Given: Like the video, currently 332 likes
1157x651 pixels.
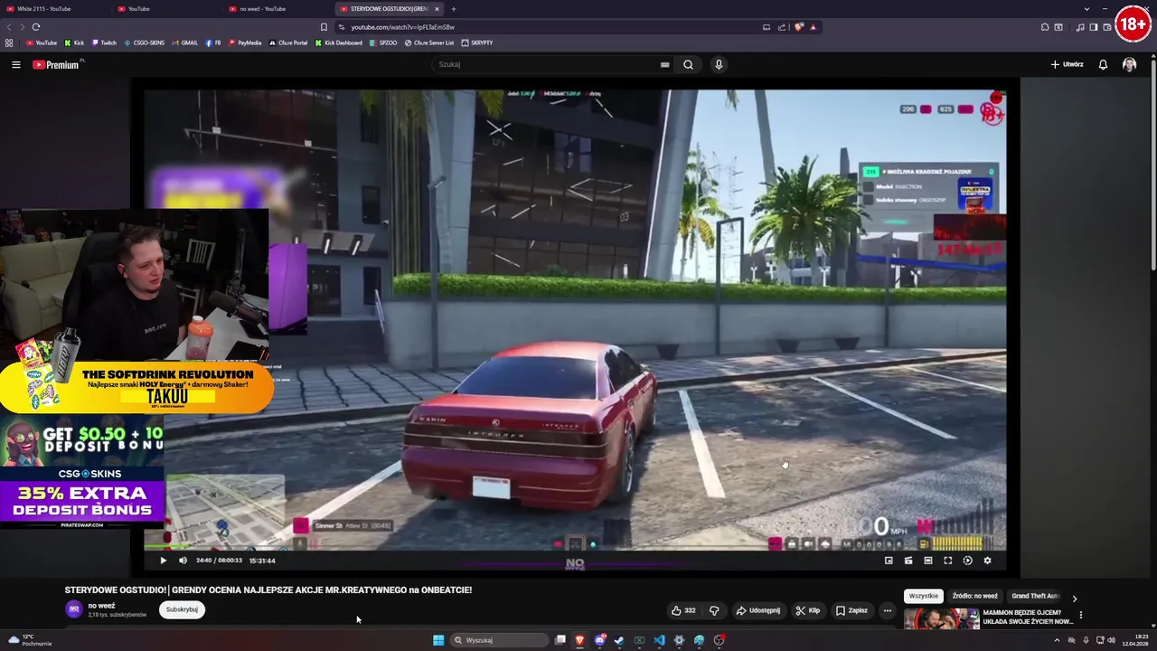Looking at the screenshot, I should click(683, 610).
